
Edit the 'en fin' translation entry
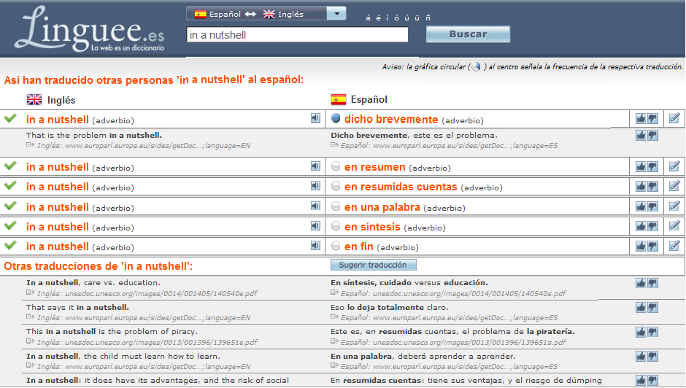click(674, 245)
